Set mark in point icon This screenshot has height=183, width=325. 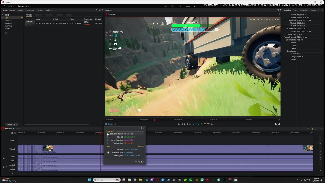[194, 124]
